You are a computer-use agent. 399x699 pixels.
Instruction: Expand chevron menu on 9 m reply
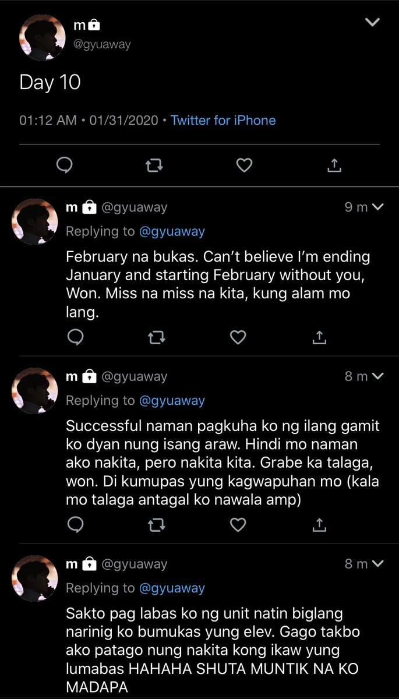click(x=377, y=207)
